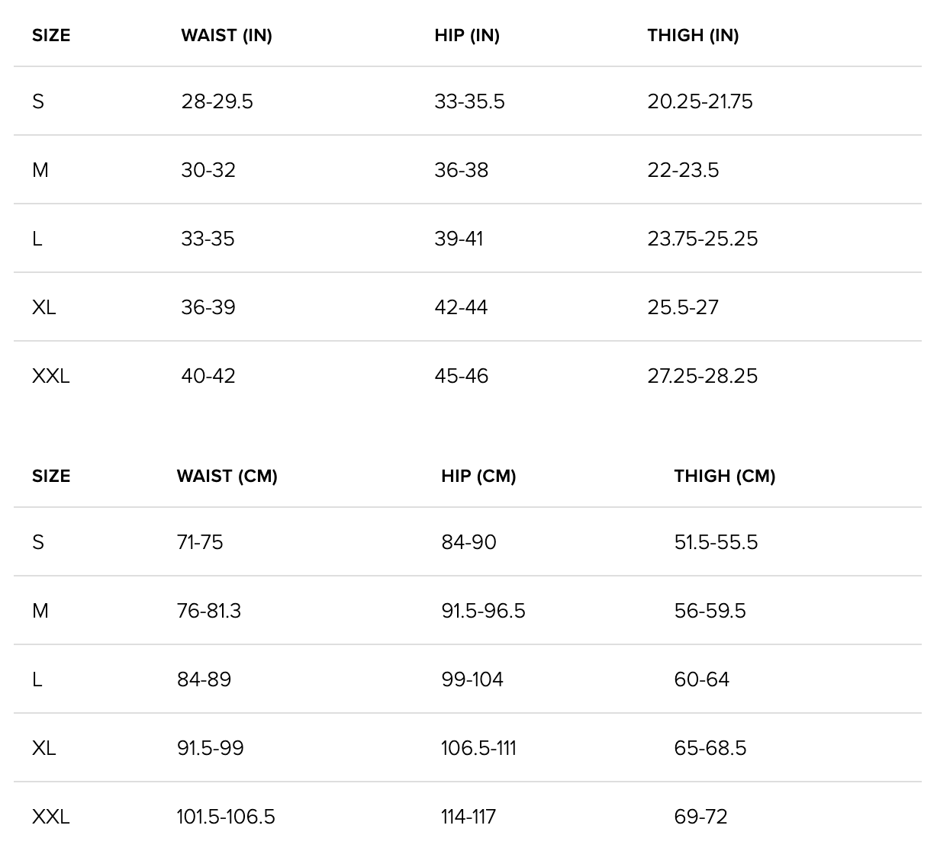Select the XXL label in inches table
937x851 pixels.
tap(50, 376)
